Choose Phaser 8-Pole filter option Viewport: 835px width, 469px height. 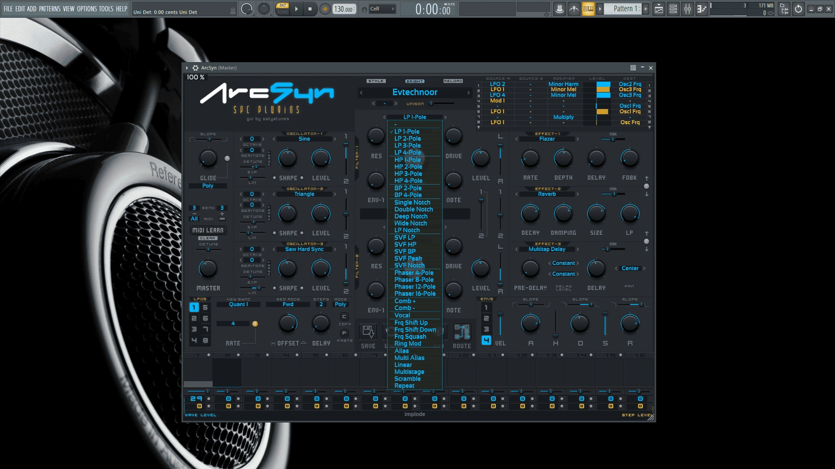tap(415, 280)
